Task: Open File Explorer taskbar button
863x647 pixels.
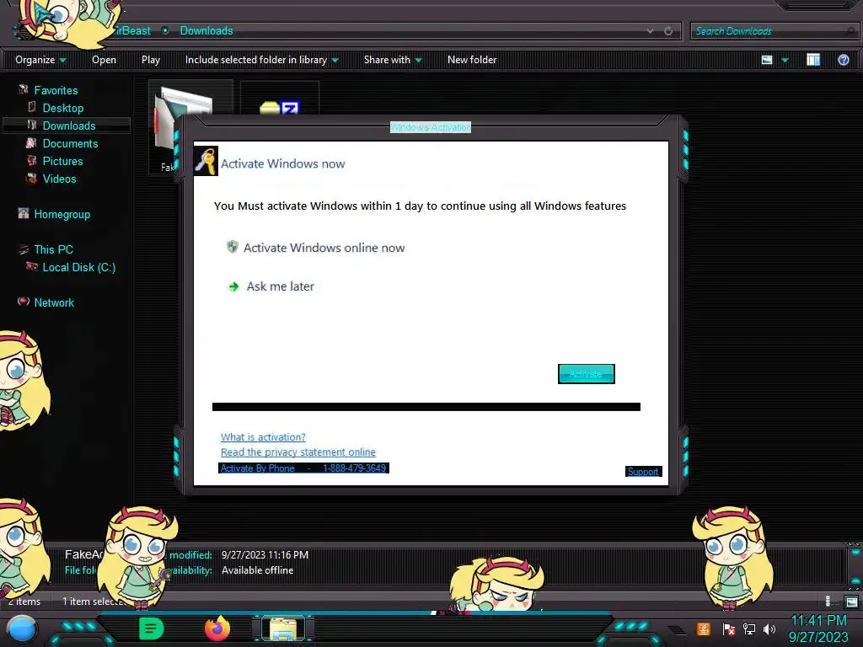Action: coord(283,628)
